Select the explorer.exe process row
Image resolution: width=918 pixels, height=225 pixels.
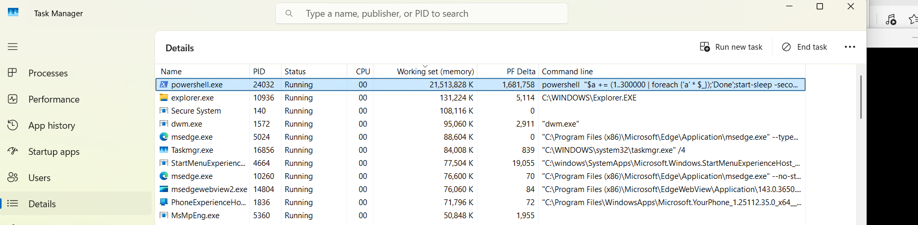pyautogui.click(x=480, y=97)
